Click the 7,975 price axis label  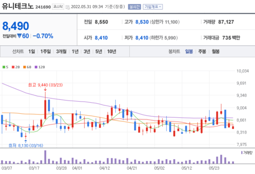(x=242, y=144)
